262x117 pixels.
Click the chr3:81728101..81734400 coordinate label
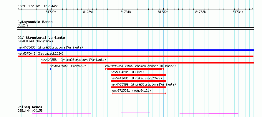pos(38,6)
